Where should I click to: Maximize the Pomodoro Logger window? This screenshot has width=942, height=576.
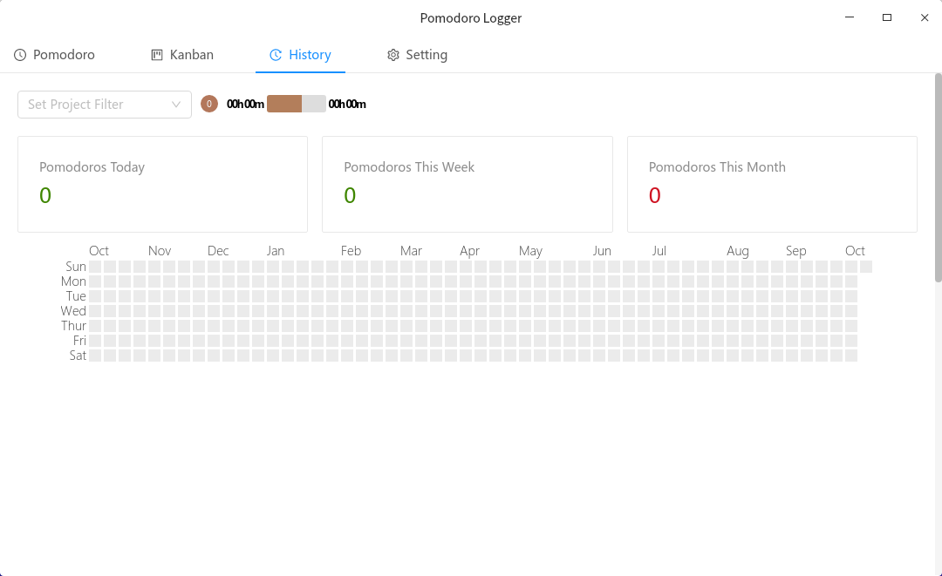coord(887,17)
